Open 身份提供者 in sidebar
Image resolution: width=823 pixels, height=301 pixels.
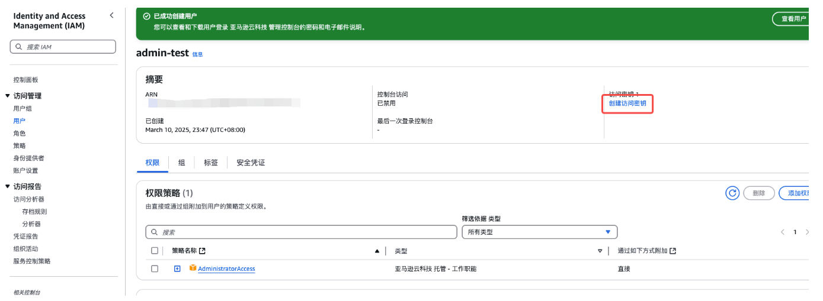[x=29, y=158]
